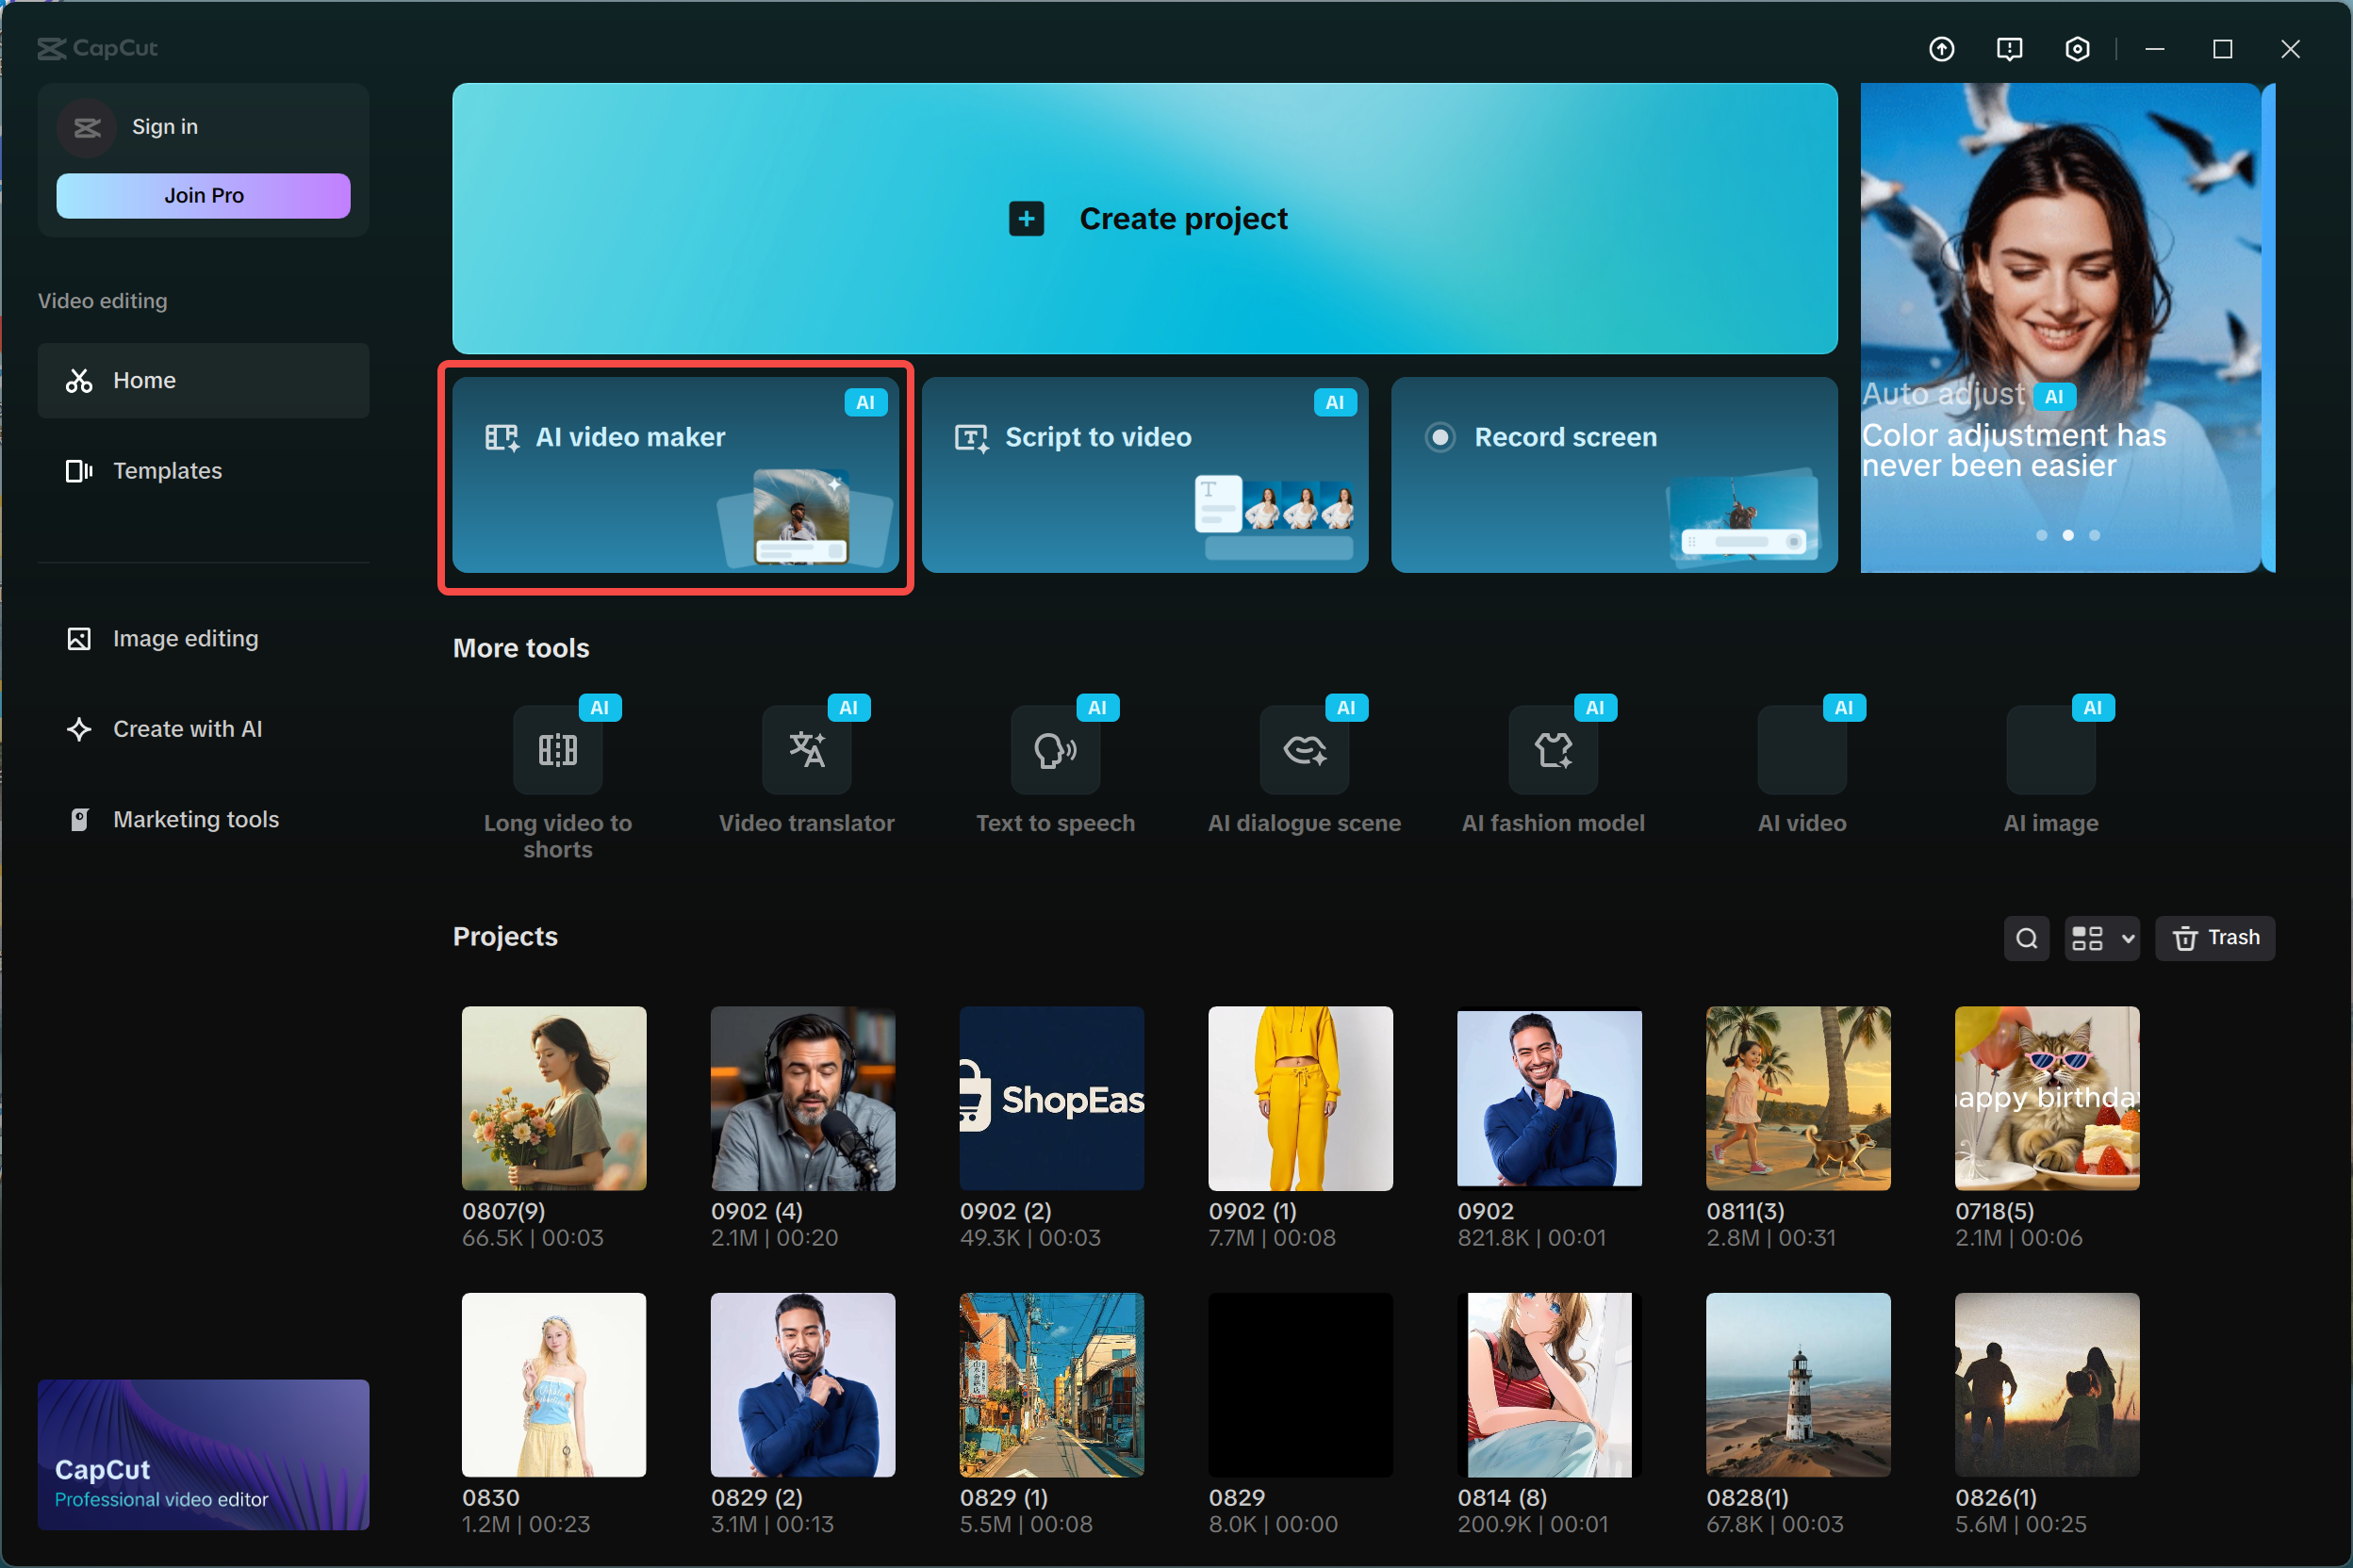Screen dimensions: 2353x1568
Task: Open CapCut settings via the gear icon
Action: coord(2078,48)
